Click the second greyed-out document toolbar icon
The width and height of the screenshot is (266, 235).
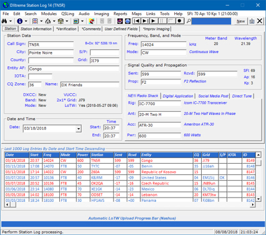coord(109,21)
